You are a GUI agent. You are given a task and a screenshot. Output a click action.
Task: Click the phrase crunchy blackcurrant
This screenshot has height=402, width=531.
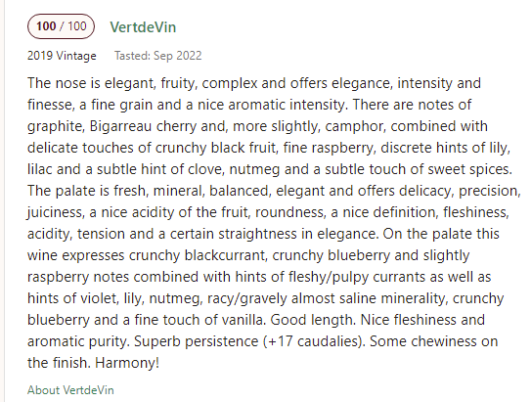click(x=199, y=255)
